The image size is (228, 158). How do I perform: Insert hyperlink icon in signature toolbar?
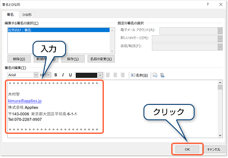162,75
